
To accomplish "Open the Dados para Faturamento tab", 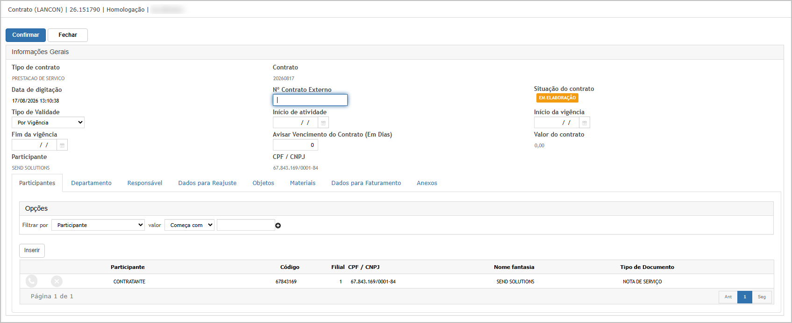I will click(366, 183).
